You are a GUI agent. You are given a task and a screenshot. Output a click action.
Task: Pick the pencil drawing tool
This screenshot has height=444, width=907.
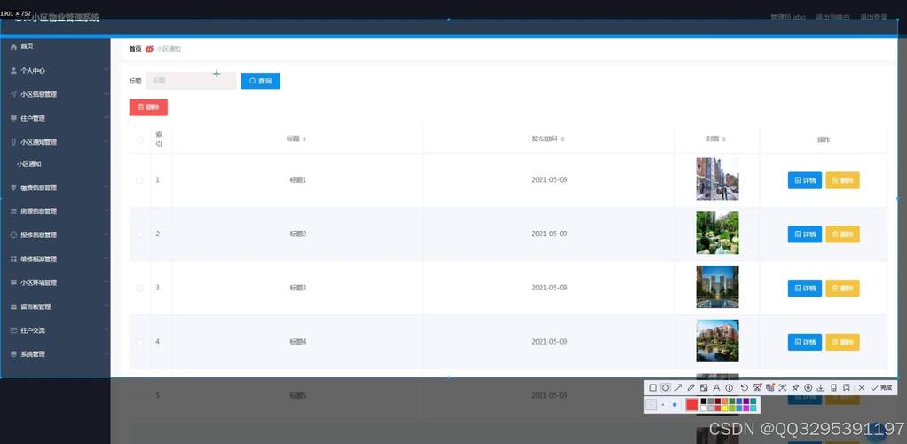tap(690, 388)
